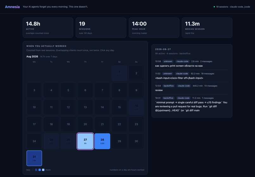Select highlighted day 27 with 9h
This screenshot has height=177, width=255.
[x=85, y=141]
